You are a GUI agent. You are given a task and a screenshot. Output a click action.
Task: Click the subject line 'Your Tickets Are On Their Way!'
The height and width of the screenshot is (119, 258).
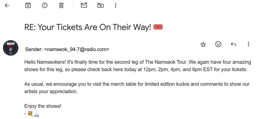click(88, 27)
